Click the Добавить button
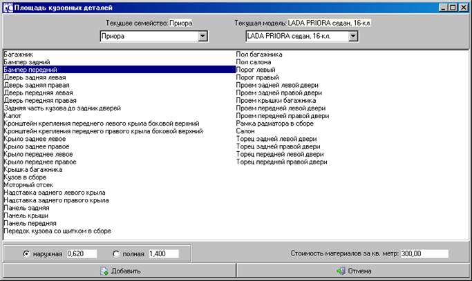Screen dimensions: 472x281 (120, 271)
